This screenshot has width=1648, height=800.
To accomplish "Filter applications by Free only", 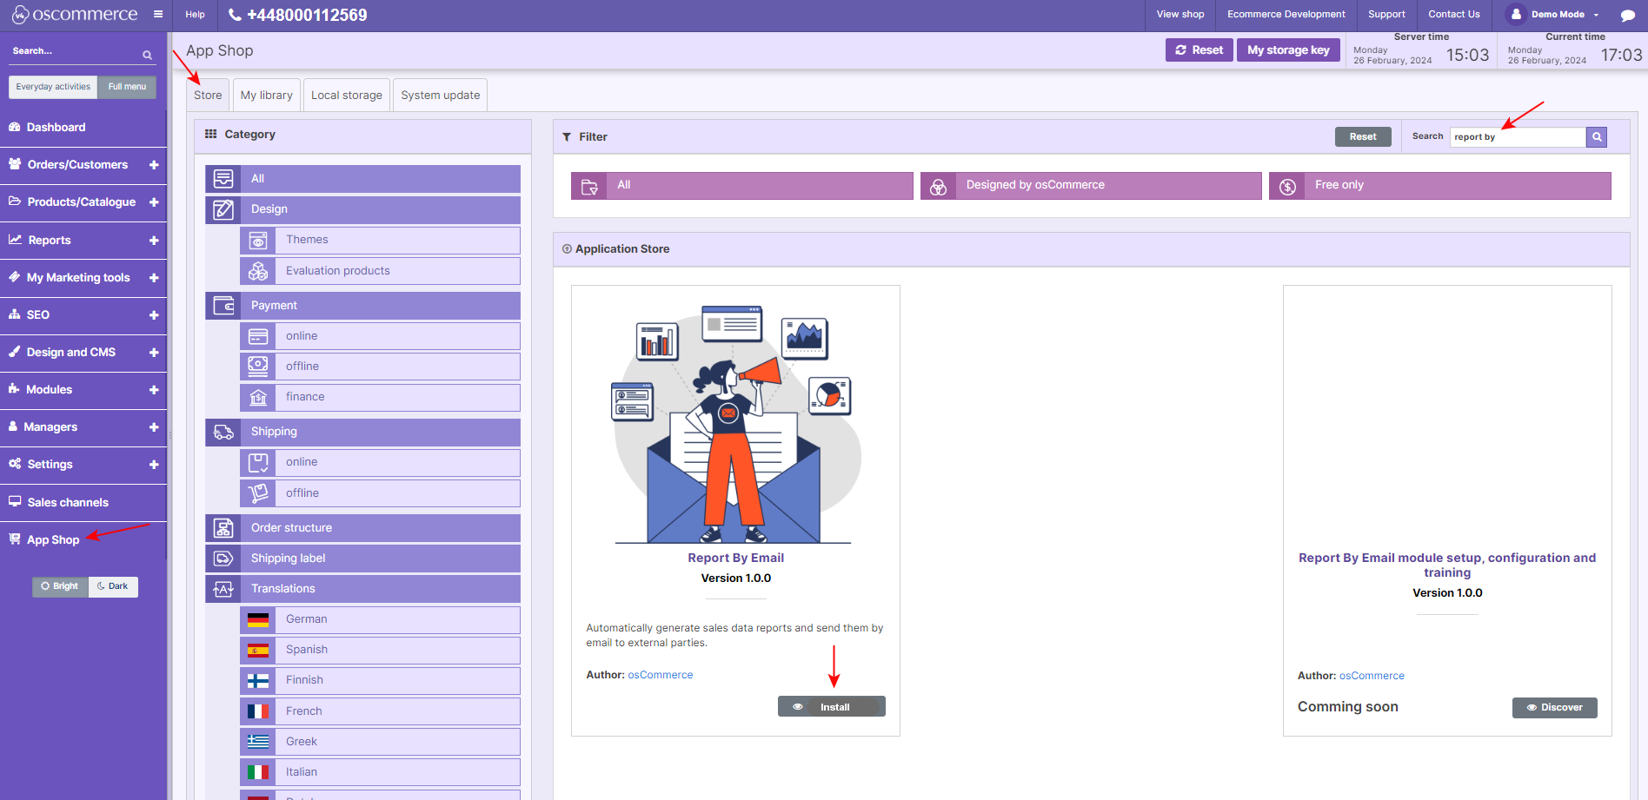I will point(1439,185).
